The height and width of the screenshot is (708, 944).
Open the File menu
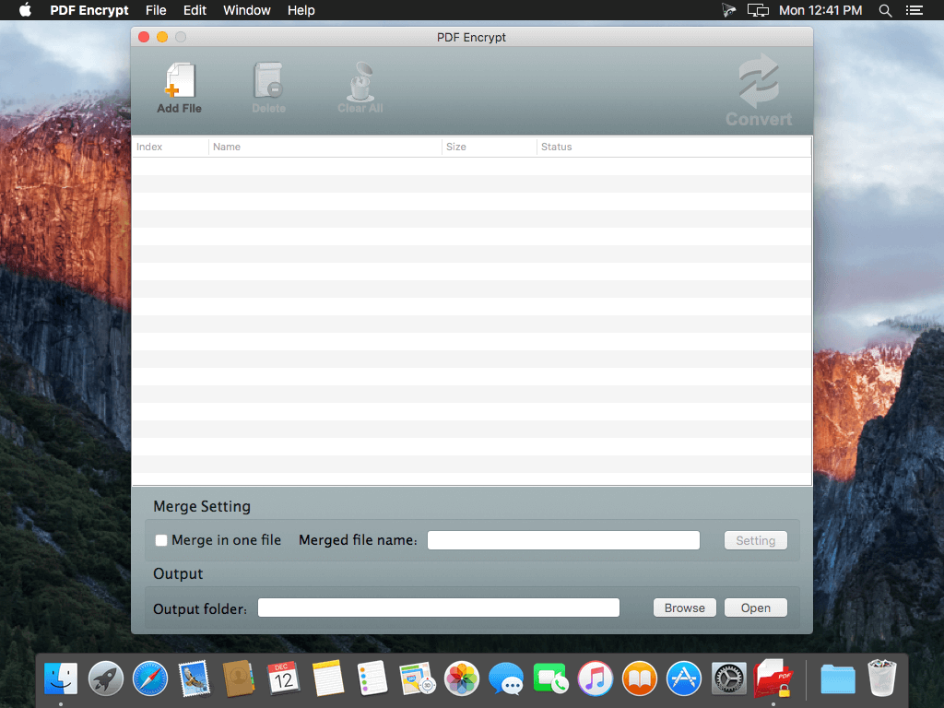pos(156,10)
